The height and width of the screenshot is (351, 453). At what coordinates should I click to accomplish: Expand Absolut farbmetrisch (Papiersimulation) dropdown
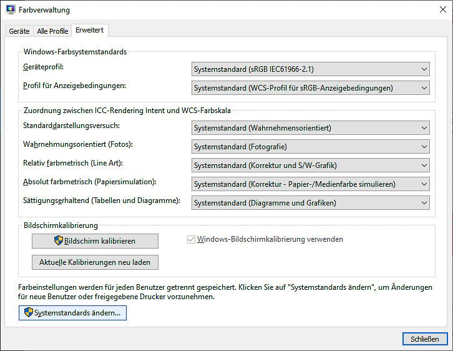tap(311, 184)
